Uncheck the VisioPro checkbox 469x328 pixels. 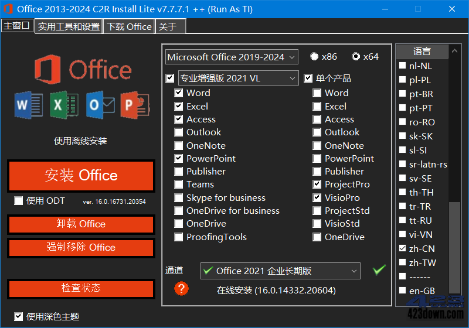click(x=317, y=198)
